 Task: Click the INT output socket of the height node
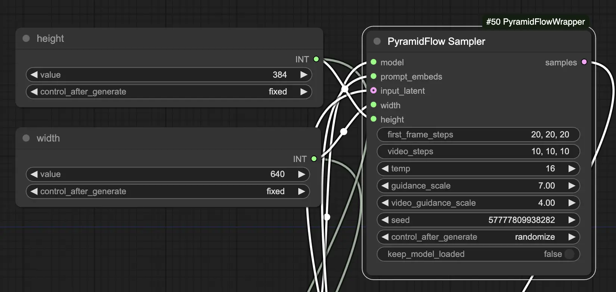[316, 59]
